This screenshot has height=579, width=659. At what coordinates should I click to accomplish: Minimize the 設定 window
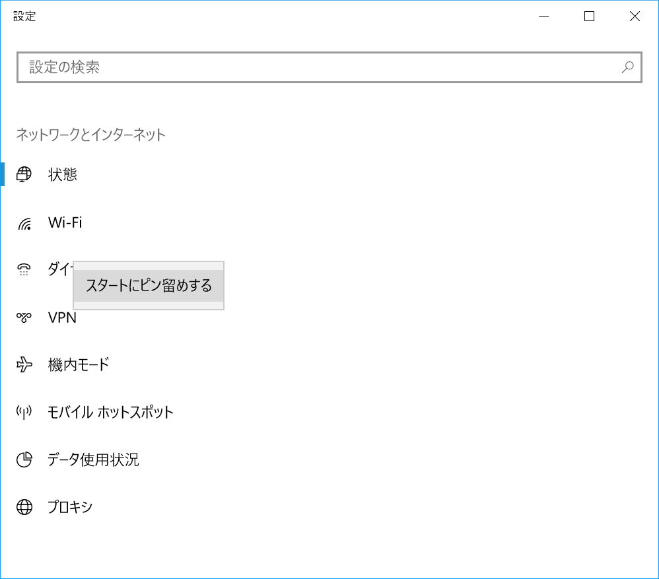point(544,17)
